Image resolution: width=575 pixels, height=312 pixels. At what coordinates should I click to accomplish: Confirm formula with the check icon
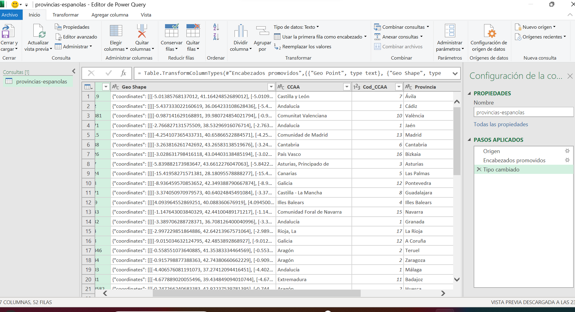click(x=108, y=73)
